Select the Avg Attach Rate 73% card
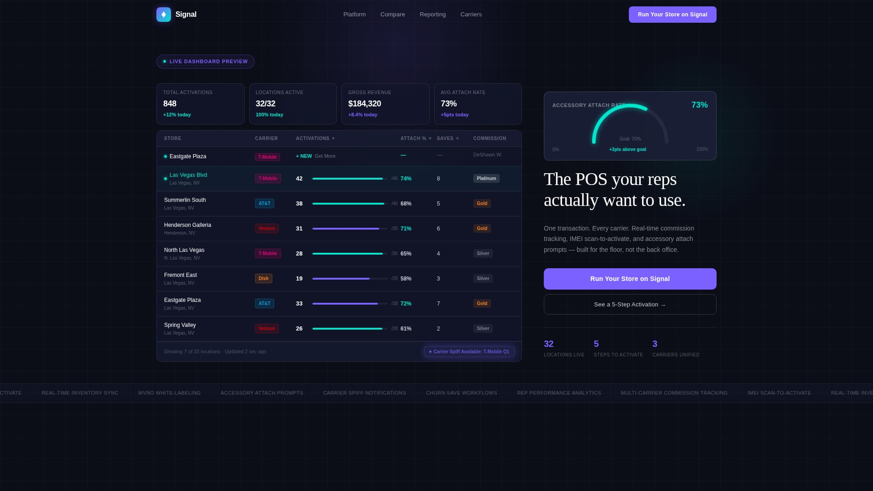The width and height of the screenshot is (873, 491). [x=478, y=104]
